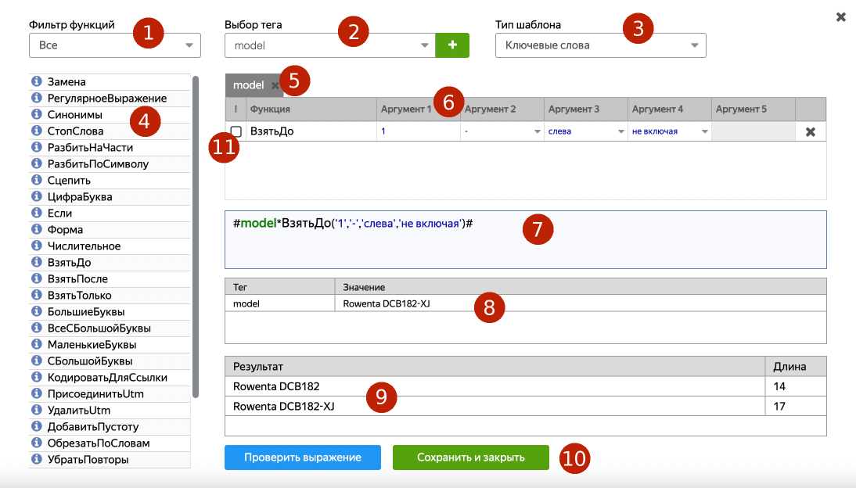Click info icon beside РегулярноеВыражение
This screenshot has height=488, width=856.
(36, 98)
